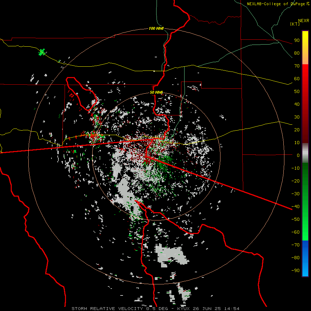The width and height of the screenshot is (311, 311).
Task: Click the NEXR label above the scale
Action: pos(304,21)
